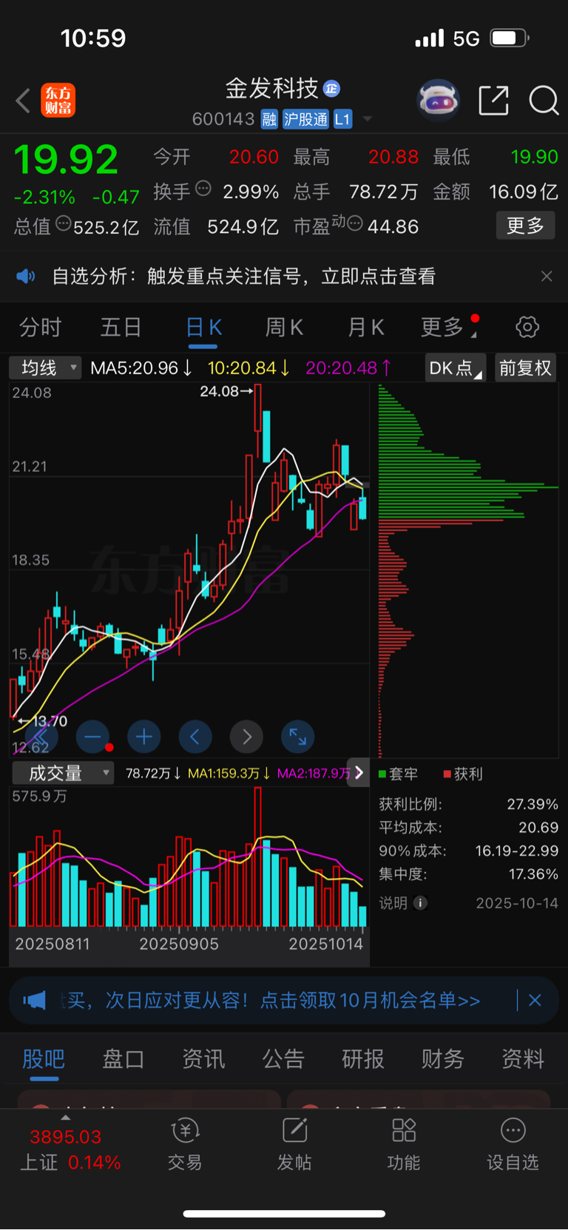The height and width of the screenshot is (1230, 568).
Task: Tap the robot assistant avatar
Action: click(x=439, y=100)
